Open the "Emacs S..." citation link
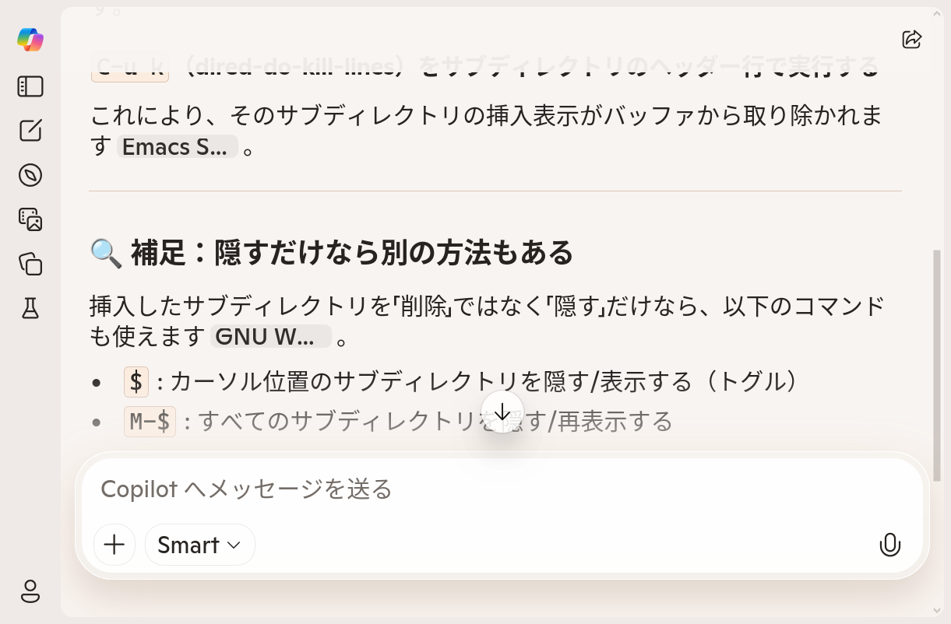This screenshot has height=624, width=951. [x=177, y=146]
